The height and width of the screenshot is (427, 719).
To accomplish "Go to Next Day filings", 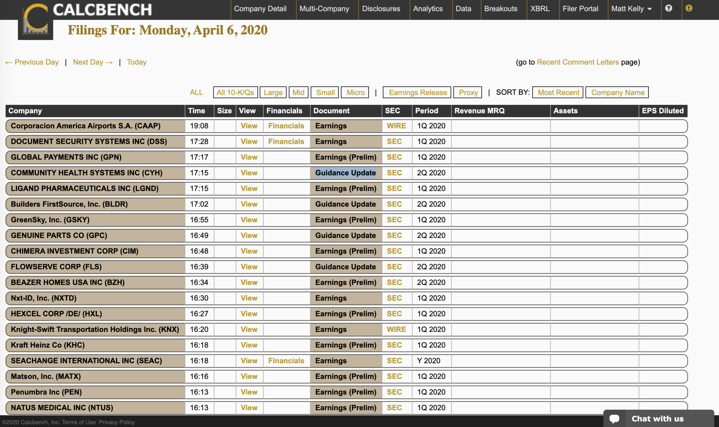I will [93, 62].
